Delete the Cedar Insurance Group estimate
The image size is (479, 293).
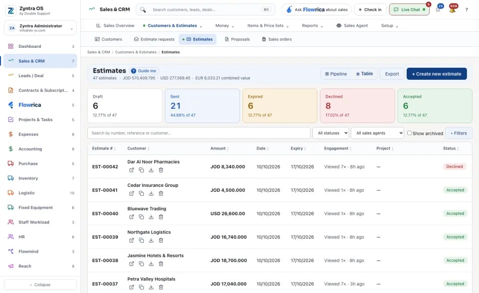pos(161,193)
